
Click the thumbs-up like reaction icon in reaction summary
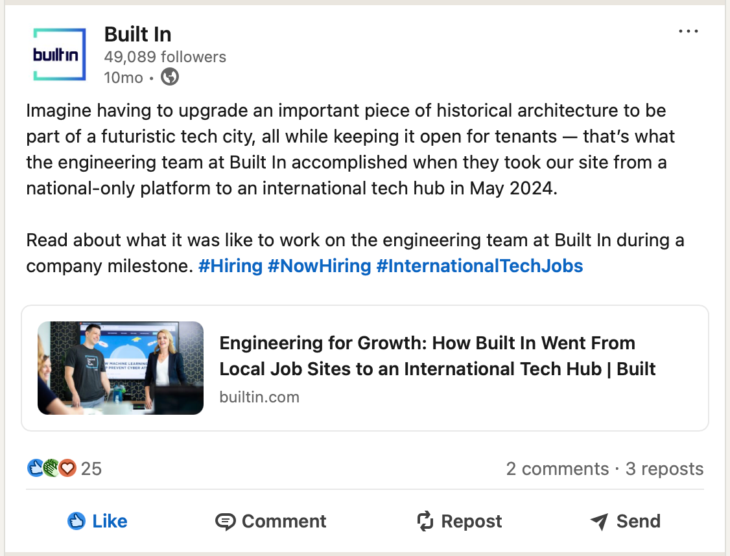[x=36, y=468]
